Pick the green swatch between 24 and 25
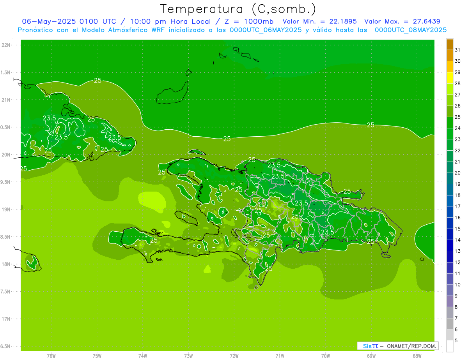The height and width of the screenshot is (361, 468). pos(450,122)
